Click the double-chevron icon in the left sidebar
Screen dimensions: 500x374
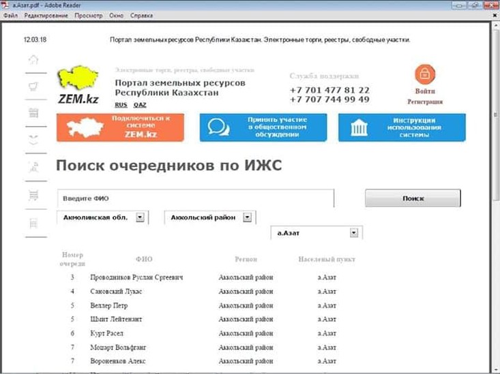pos(33,139)
